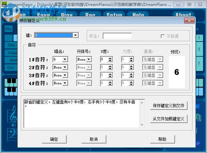Click the Esc key on virtual keyboard

point(9,29)
